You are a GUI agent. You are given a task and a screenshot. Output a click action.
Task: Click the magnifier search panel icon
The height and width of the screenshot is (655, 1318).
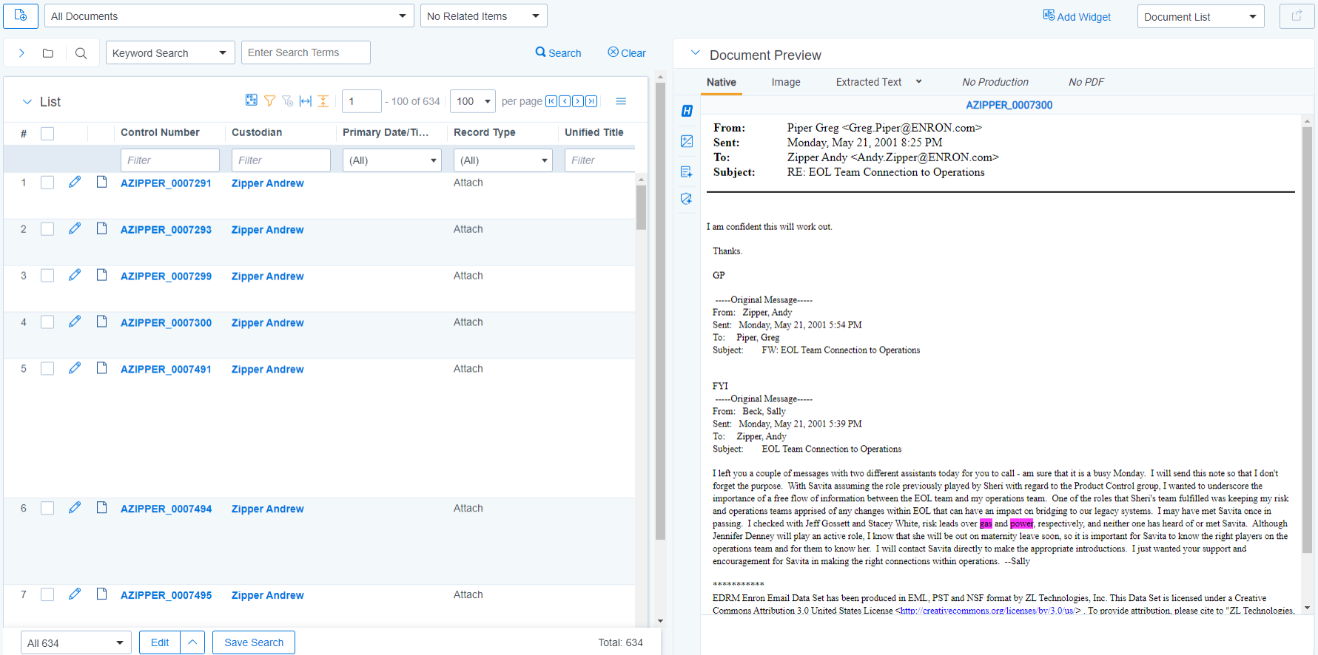[81, 53]
